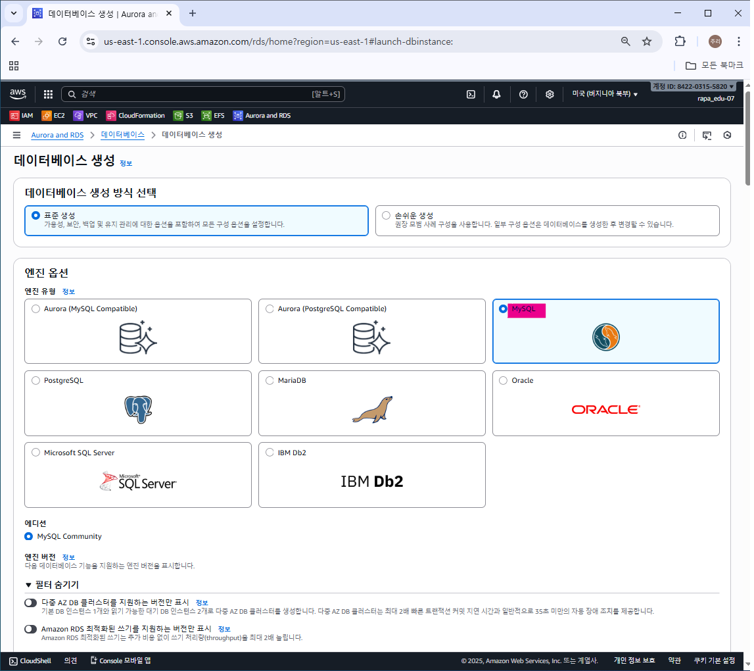Image resolution: width=754 pixels, height=671 pixels.
Task: Open S3 shortcut in favorites bar
Action: pos(183,116)
